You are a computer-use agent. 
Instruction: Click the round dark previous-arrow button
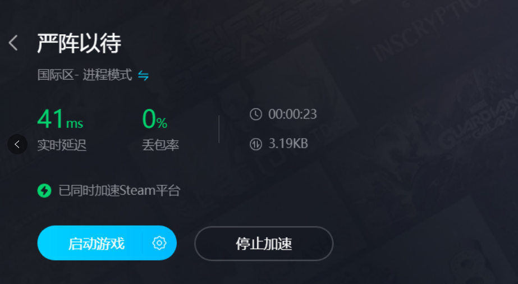(x=17, y=144)
